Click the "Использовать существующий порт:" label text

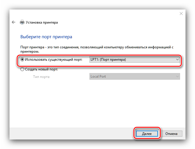[53, 60]
